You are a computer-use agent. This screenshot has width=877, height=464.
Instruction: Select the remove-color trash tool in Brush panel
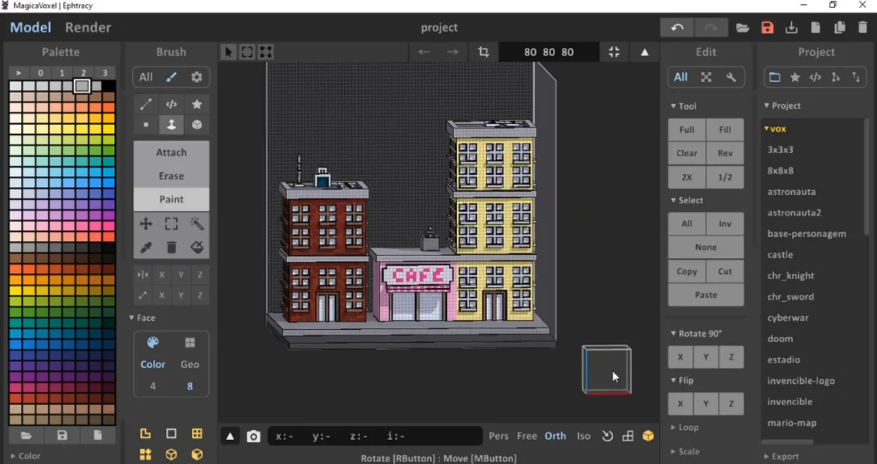click(x=171, y=247)
